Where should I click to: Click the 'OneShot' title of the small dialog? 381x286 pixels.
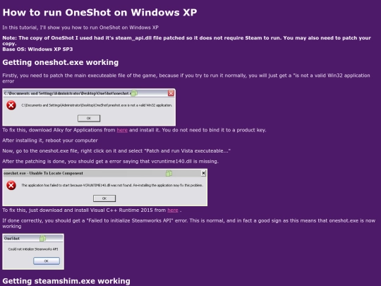[x=12, y=239]
